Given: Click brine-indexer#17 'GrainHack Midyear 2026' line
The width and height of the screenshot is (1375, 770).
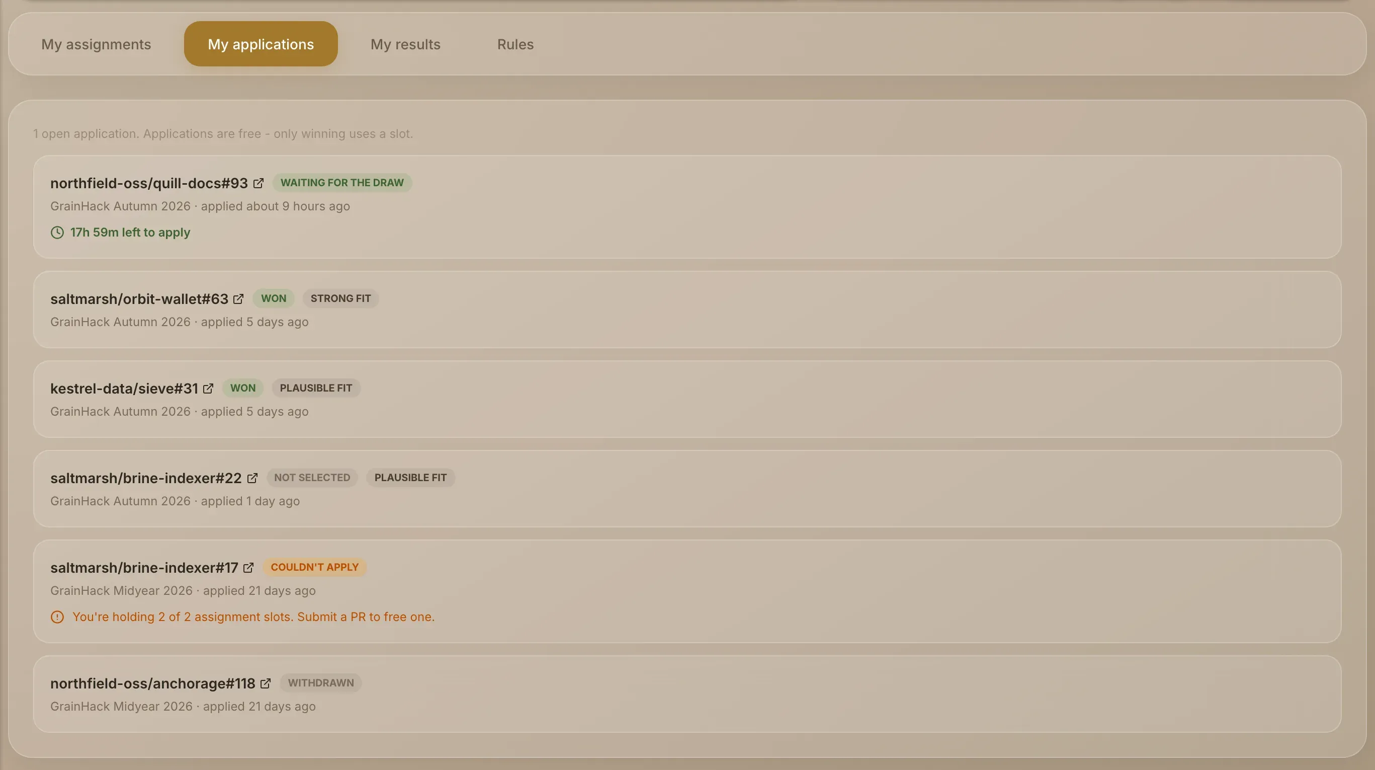Looking at the screenshot, I should pyautogui.click(x=183, y=590).
